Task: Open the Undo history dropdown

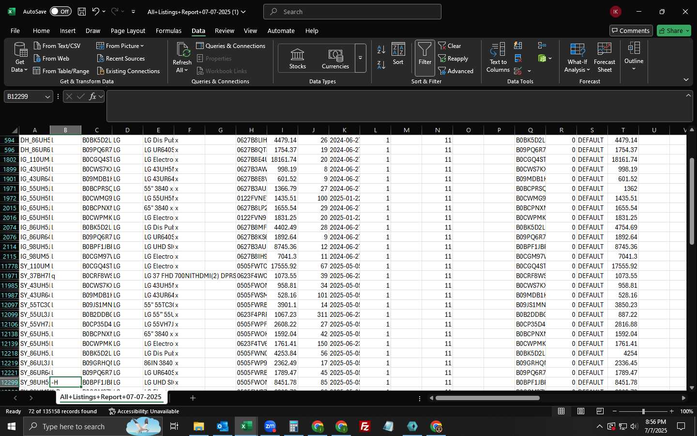Action: point(104,12)
